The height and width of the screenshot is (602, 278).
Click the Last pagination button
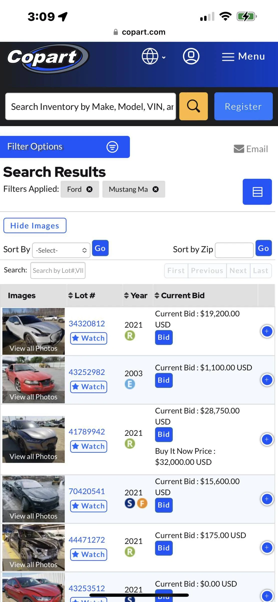[261, 271]
